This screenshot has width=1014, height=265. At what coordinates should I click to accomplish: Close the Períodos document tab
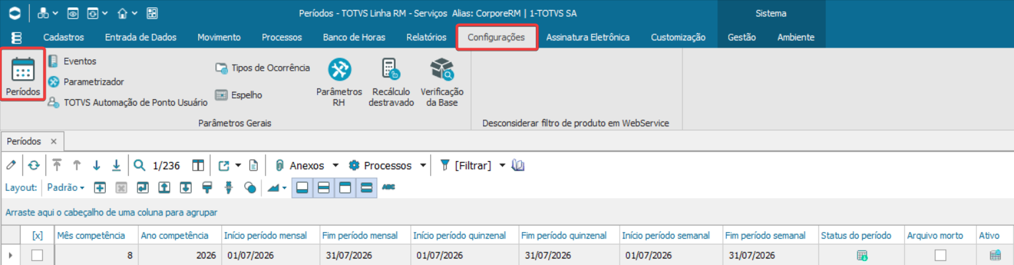[x=54, y=141]
